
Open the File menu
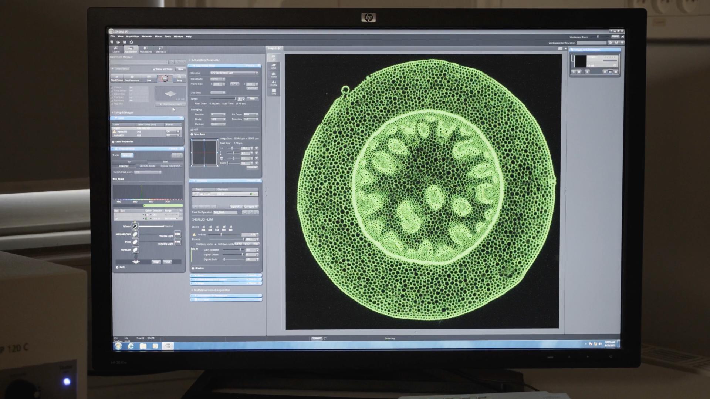click(112, 36)
